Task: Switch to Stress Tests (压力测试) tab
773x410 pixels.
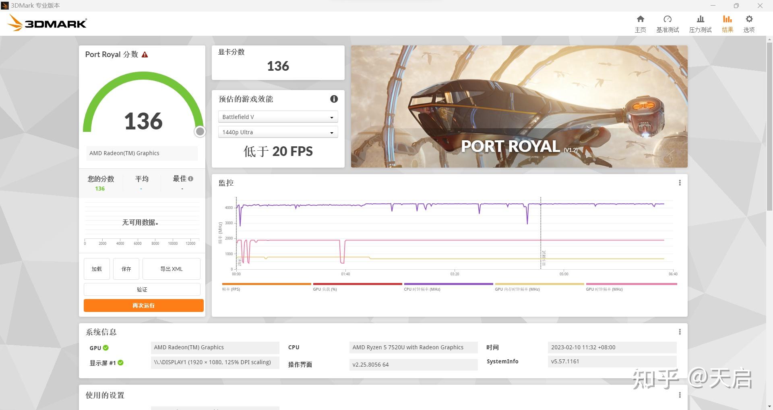Action: coord(700,24)
